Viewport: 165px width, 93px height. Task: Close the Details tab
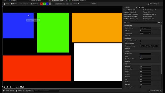pos(136,7)
